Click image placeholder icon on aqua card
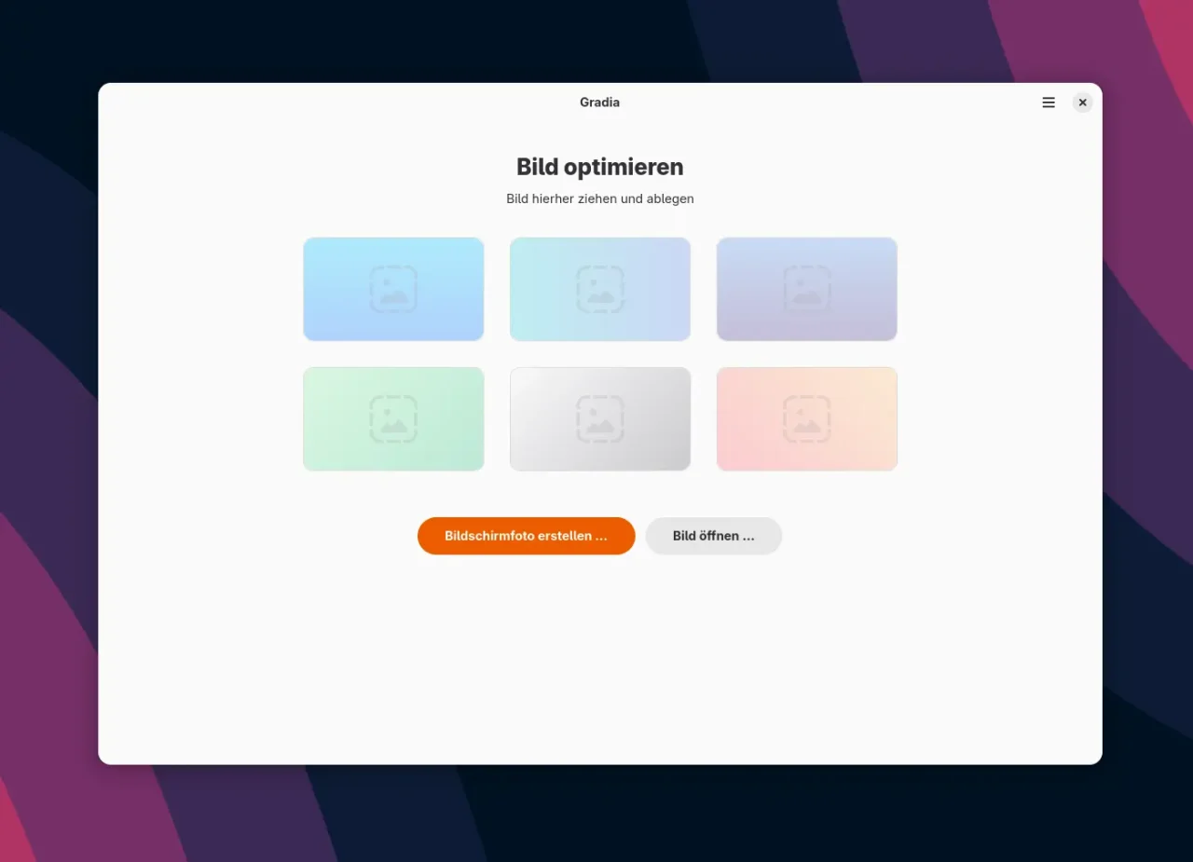The height and width of the screenshot is (862, 1193). [600, 289]
